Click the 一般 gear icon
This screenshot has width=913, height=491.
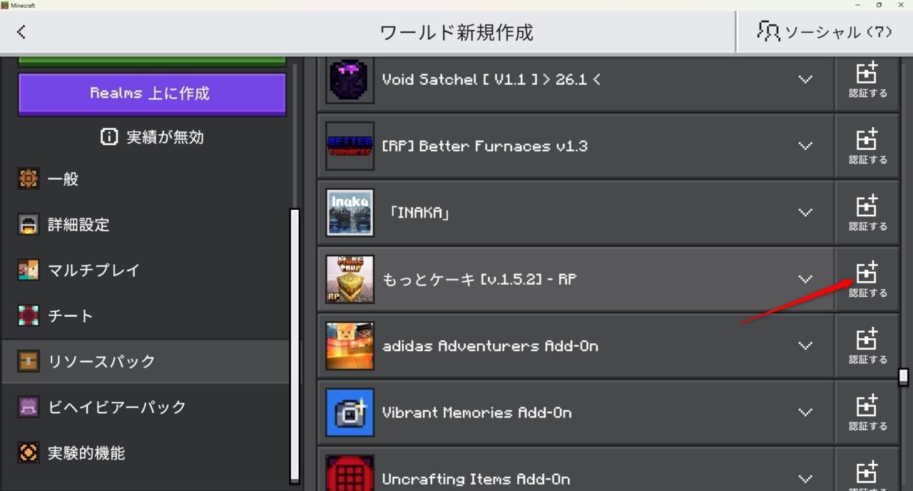[x=29, y=179]
